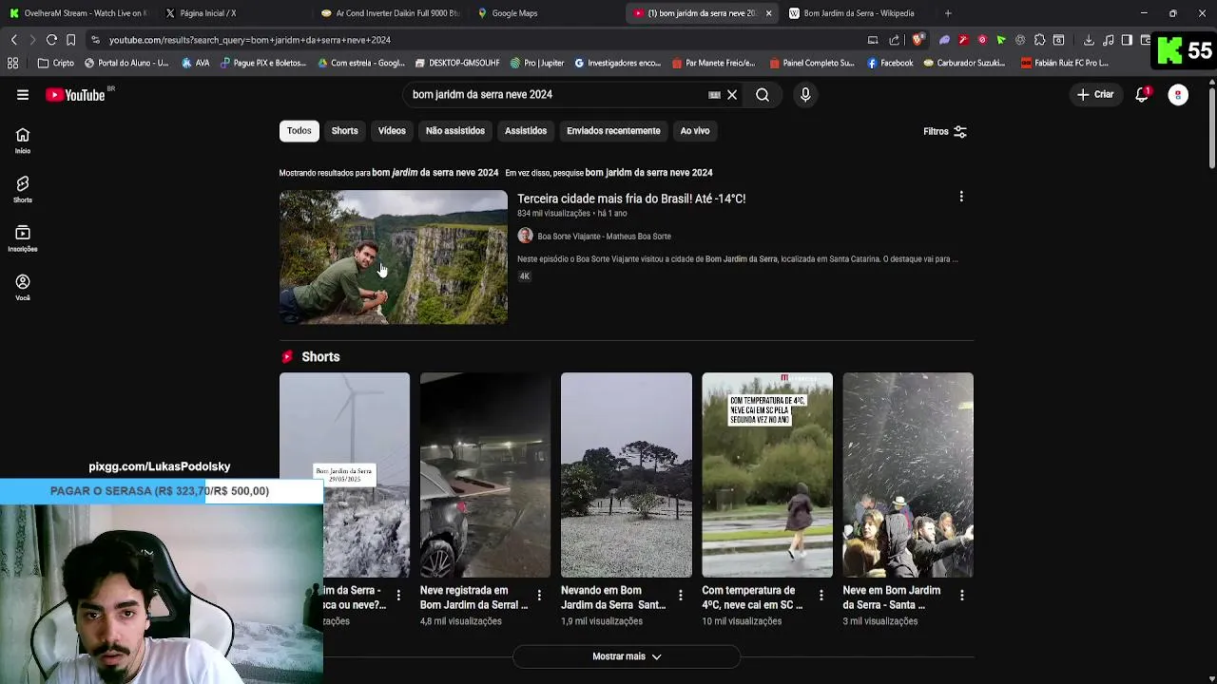Start voice search with the microphone
This screenshot has height=684, width=1217.
point(805,95)
